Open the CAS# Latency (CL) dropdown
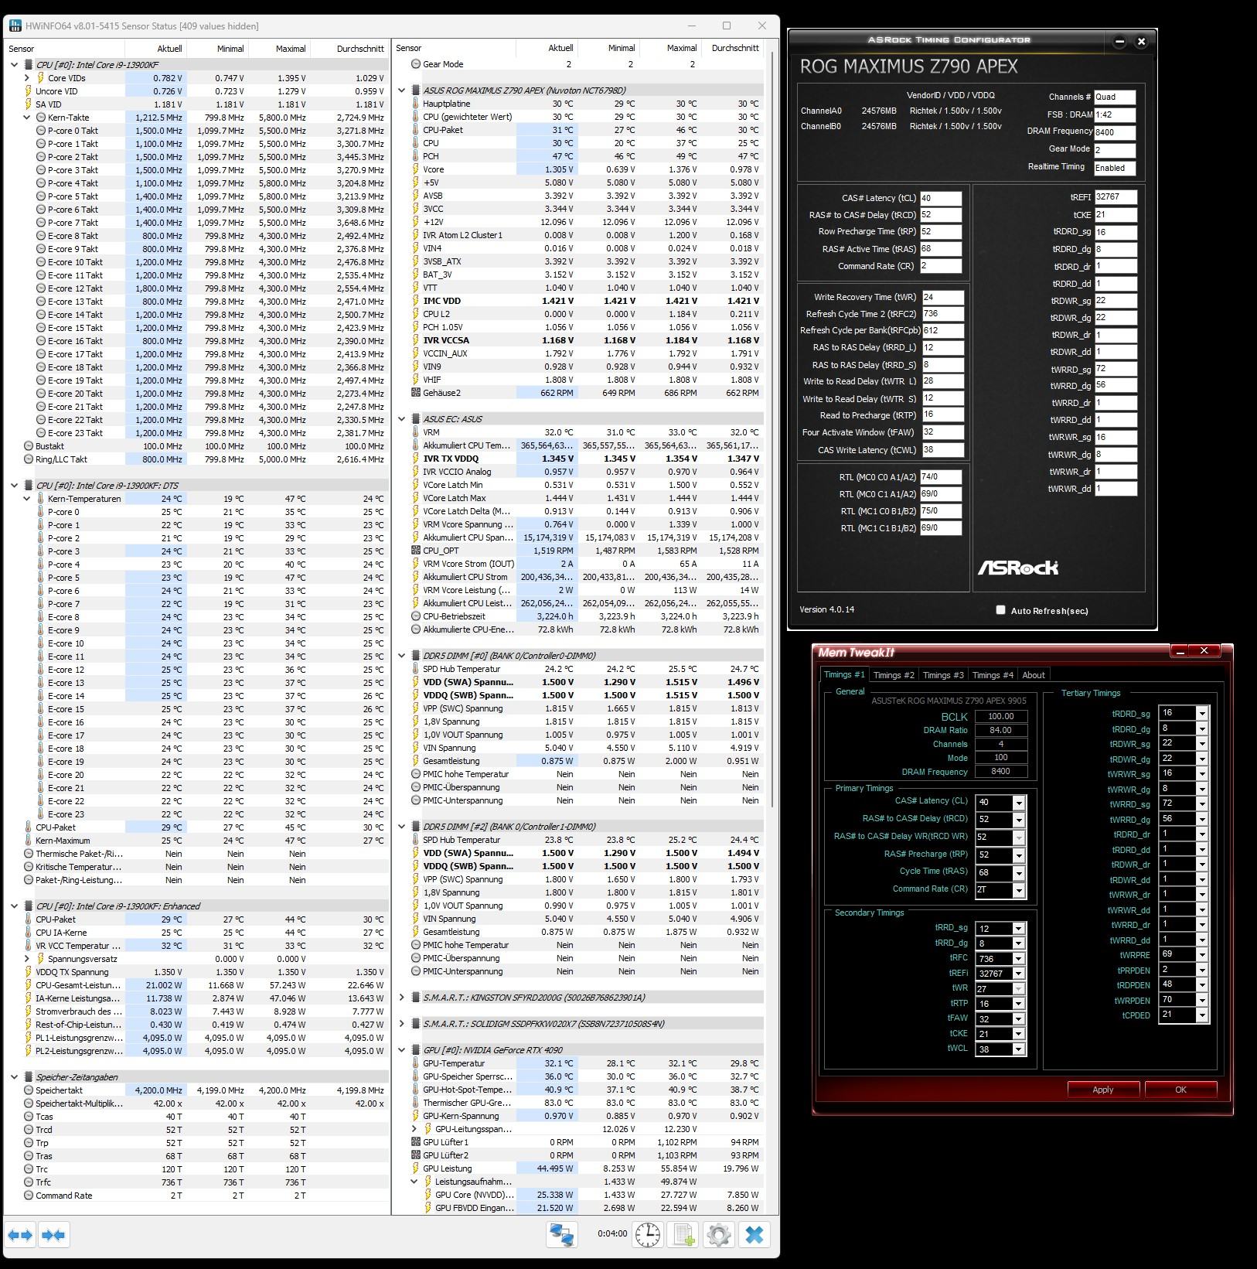Screen dimensions: 1257x1269 1019,802
